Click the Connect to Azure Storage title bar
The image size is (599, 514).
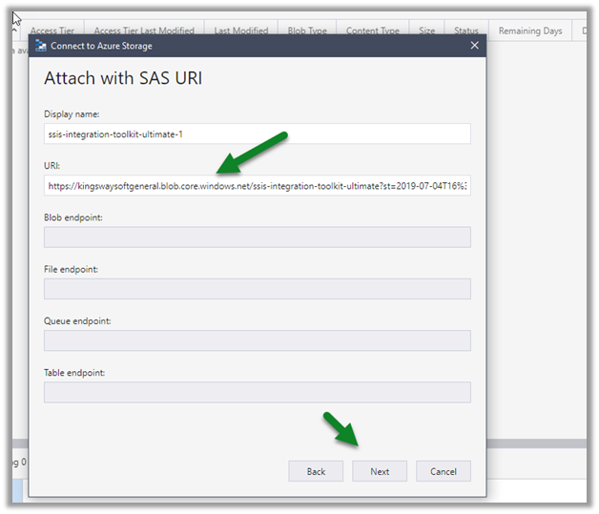pyautogui.click(x=258, y=46)
